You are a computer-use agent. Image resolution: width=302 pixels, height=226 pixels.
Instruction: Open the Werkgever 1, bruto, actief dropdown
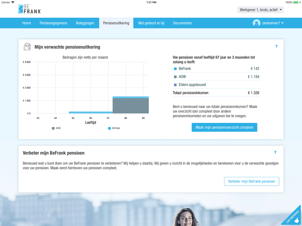260,10
